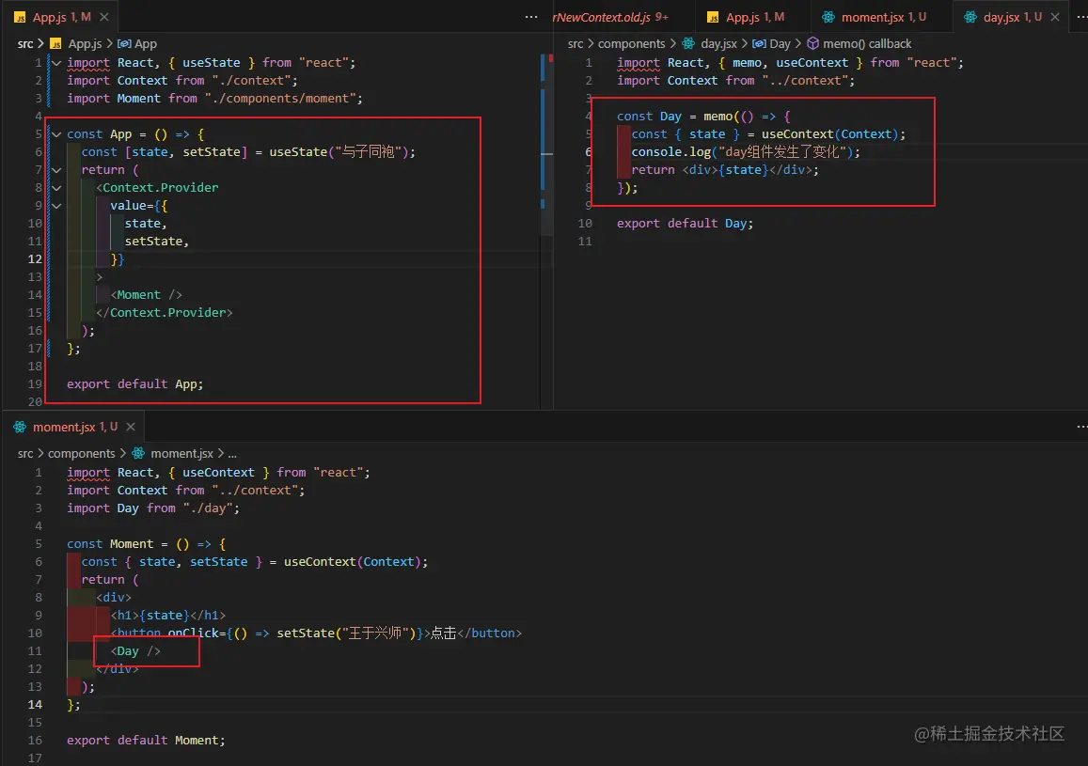Click export default App line
This screenshot has width=1088, height=766.
pos(135,384)
